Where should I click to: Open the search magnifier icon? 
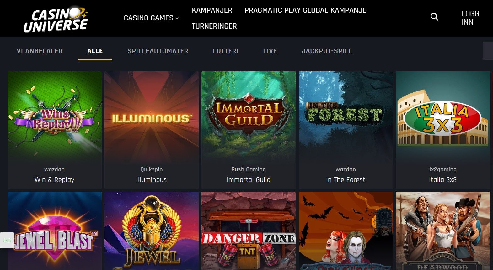coord(434,17)
